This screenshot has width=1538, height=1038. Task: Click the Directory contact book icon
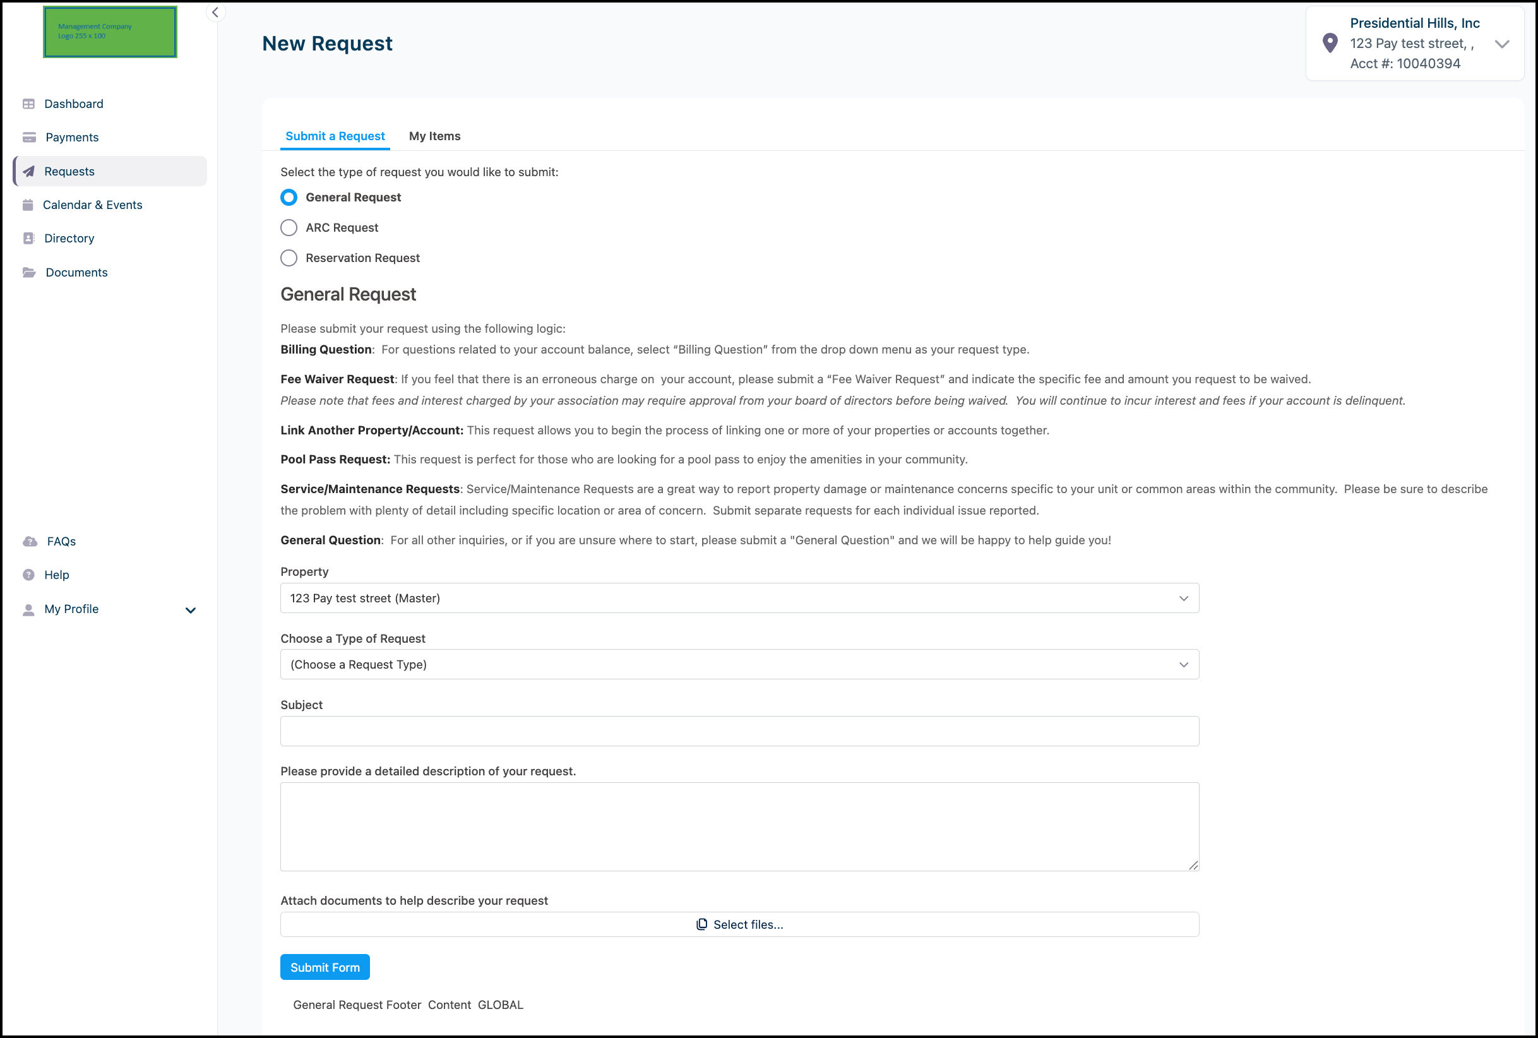tap(28, 238)
